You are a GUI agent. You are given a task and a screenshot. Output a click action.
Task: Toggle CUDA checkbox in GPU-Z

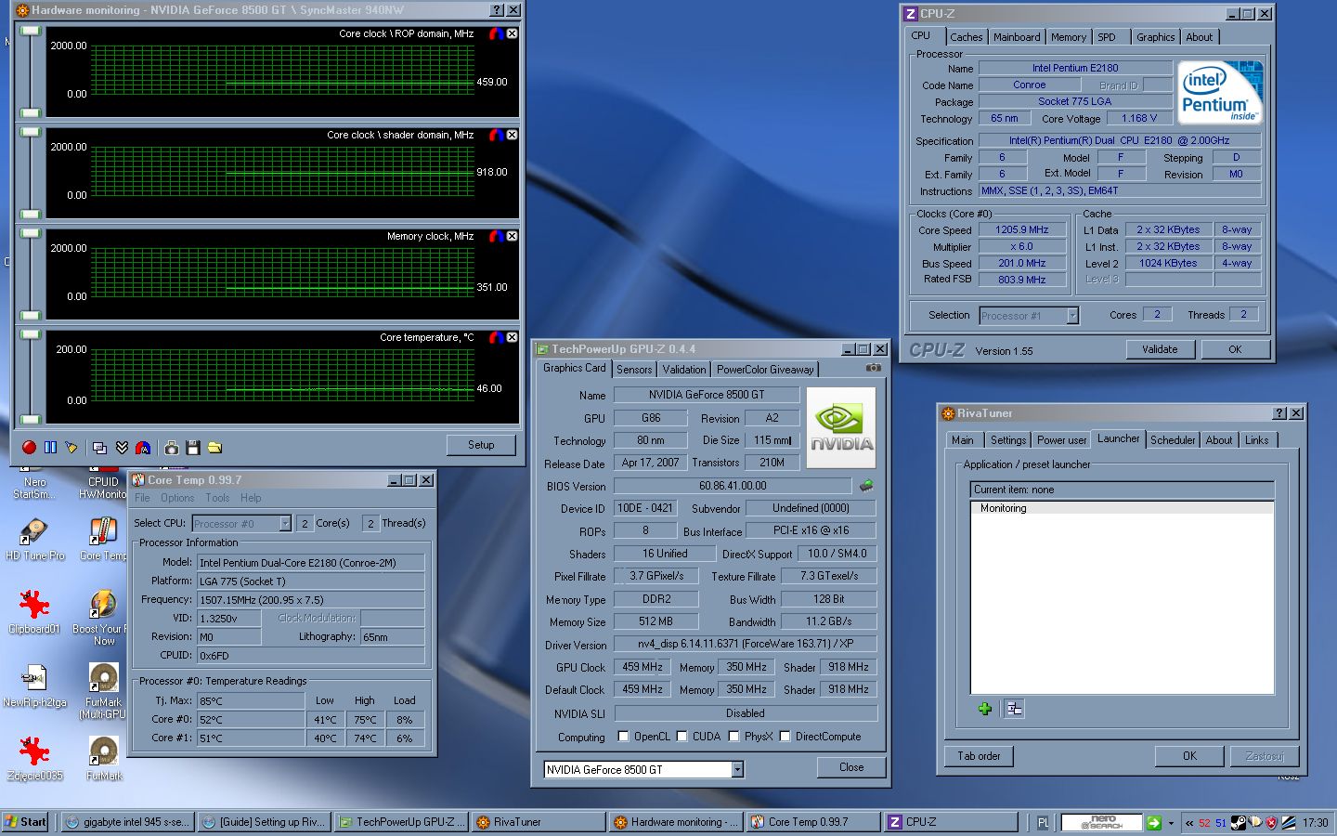(x=682, y=737)
